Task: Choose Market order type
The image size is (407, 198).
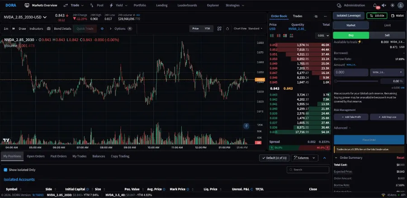Action: [x=350, y=25]
